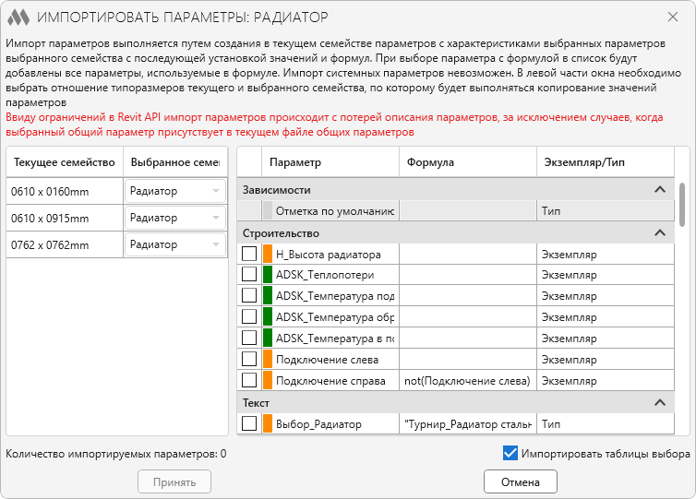This screenshot has width=696, height=499.
Task: Click the parameters list vertical scrollbar
Action: [x=682, y=205]
